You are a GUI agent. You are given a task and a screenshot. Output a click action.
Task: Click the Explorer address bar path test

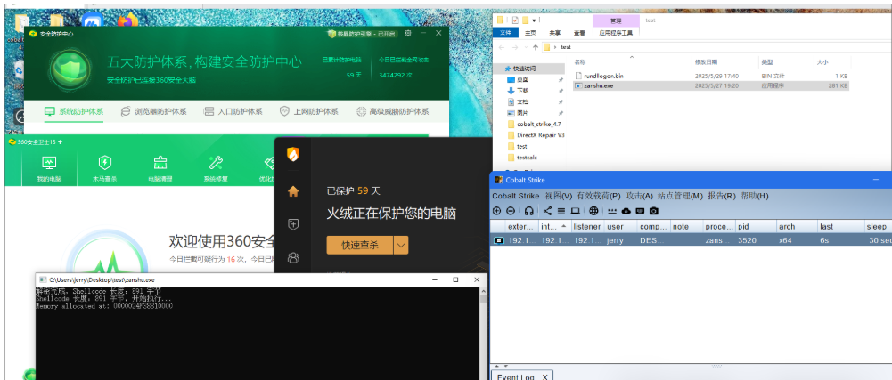pos(566,47)
